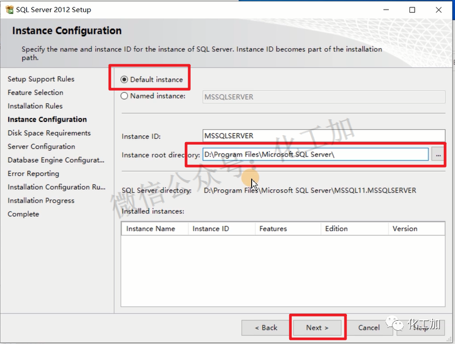The height and width of the screenshot is (344, 455).
Task: Click the < Back button
Action: [x=266, y=328]
